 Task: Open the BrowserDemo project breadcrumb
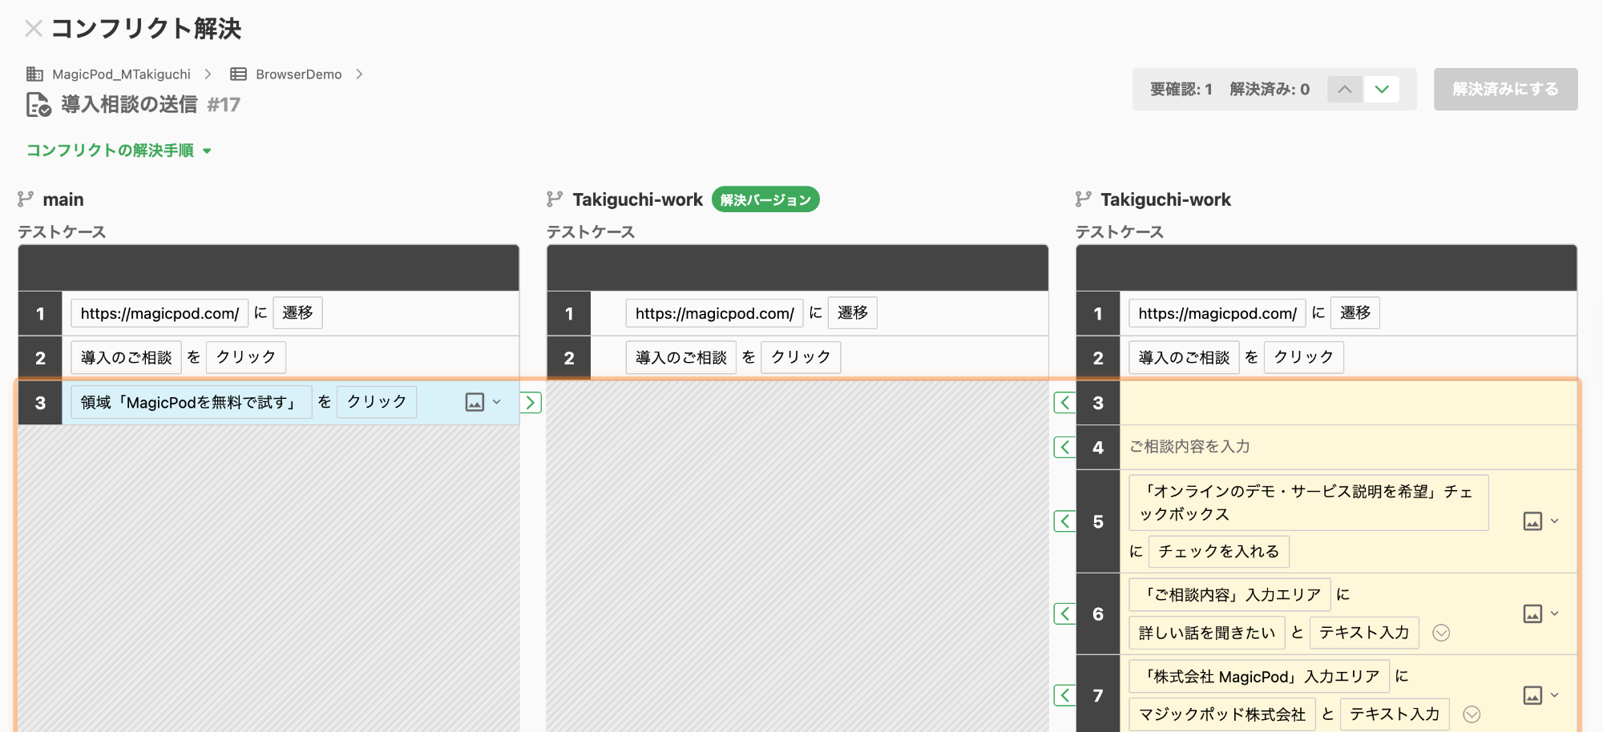(298, 74)
